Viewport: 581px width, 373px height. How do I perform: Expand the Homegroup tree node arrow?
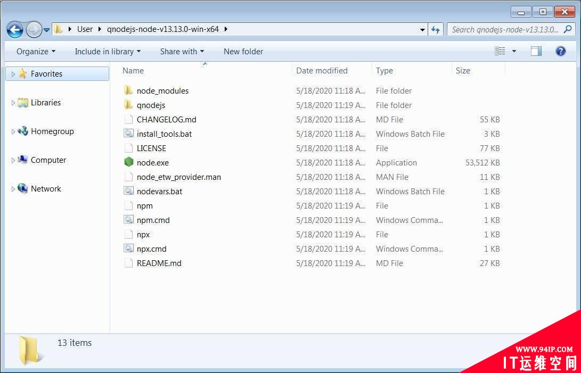13,131
